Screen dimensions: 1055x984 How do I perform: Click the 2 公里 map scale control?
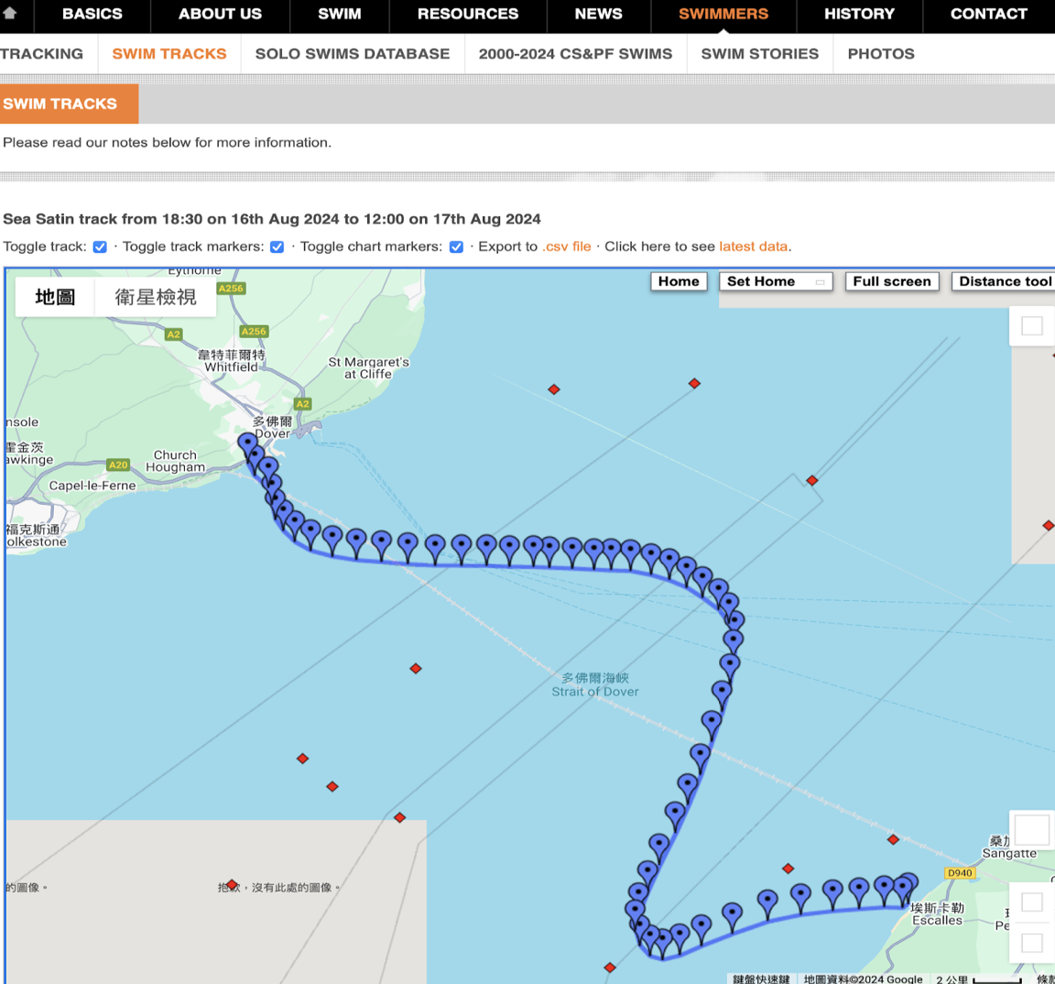(x=978, y=979)
